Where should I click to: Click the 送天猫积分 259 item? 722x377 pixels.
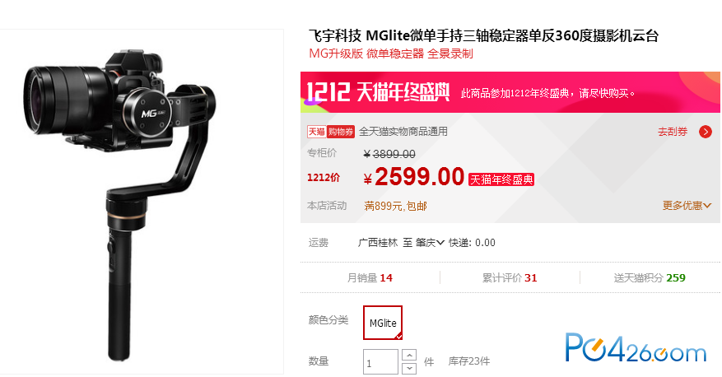click(650, 277)
